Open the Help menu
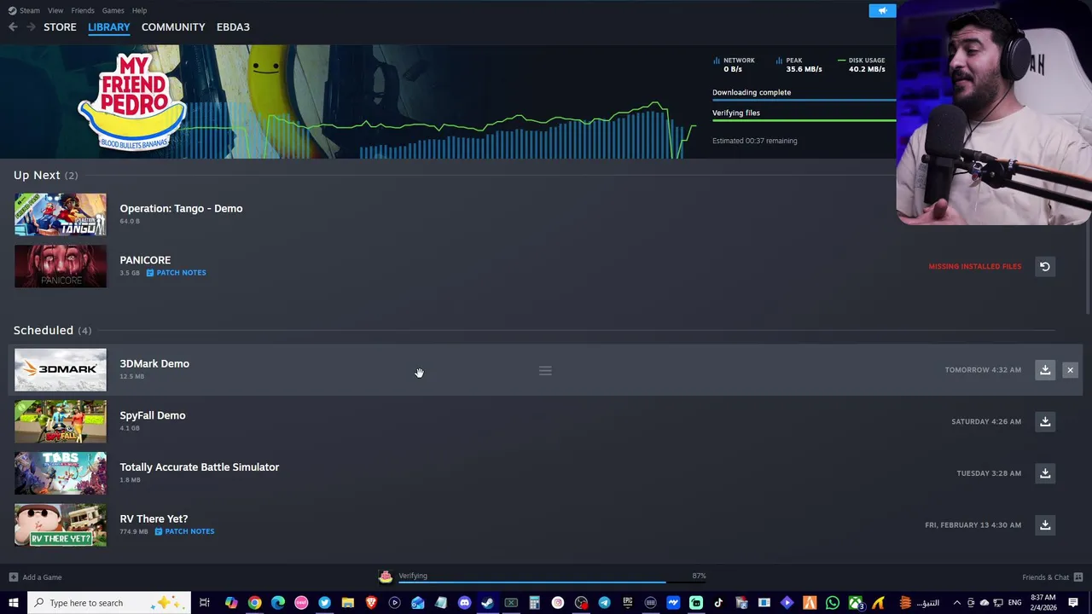Screen dimensions: 1092x614 [139, 10]
